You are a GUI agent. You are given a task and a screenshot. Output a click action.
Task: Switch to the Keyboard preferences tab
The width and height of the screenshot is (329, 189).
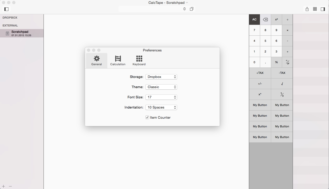click(139, 61)
